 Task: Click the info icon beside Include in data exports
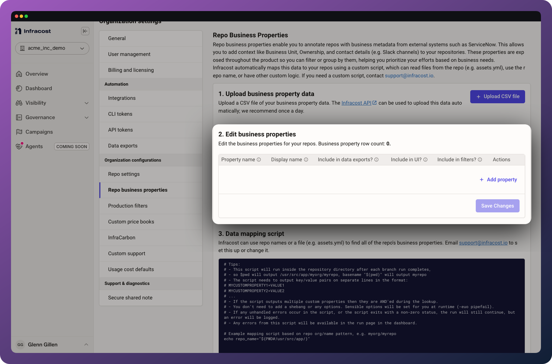tap(376, 160)
